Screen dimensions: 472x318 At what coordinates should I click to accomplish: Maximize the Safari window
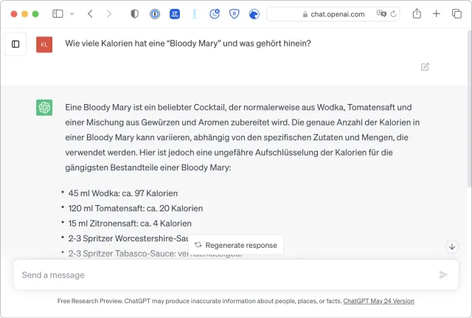coord(35,14)
